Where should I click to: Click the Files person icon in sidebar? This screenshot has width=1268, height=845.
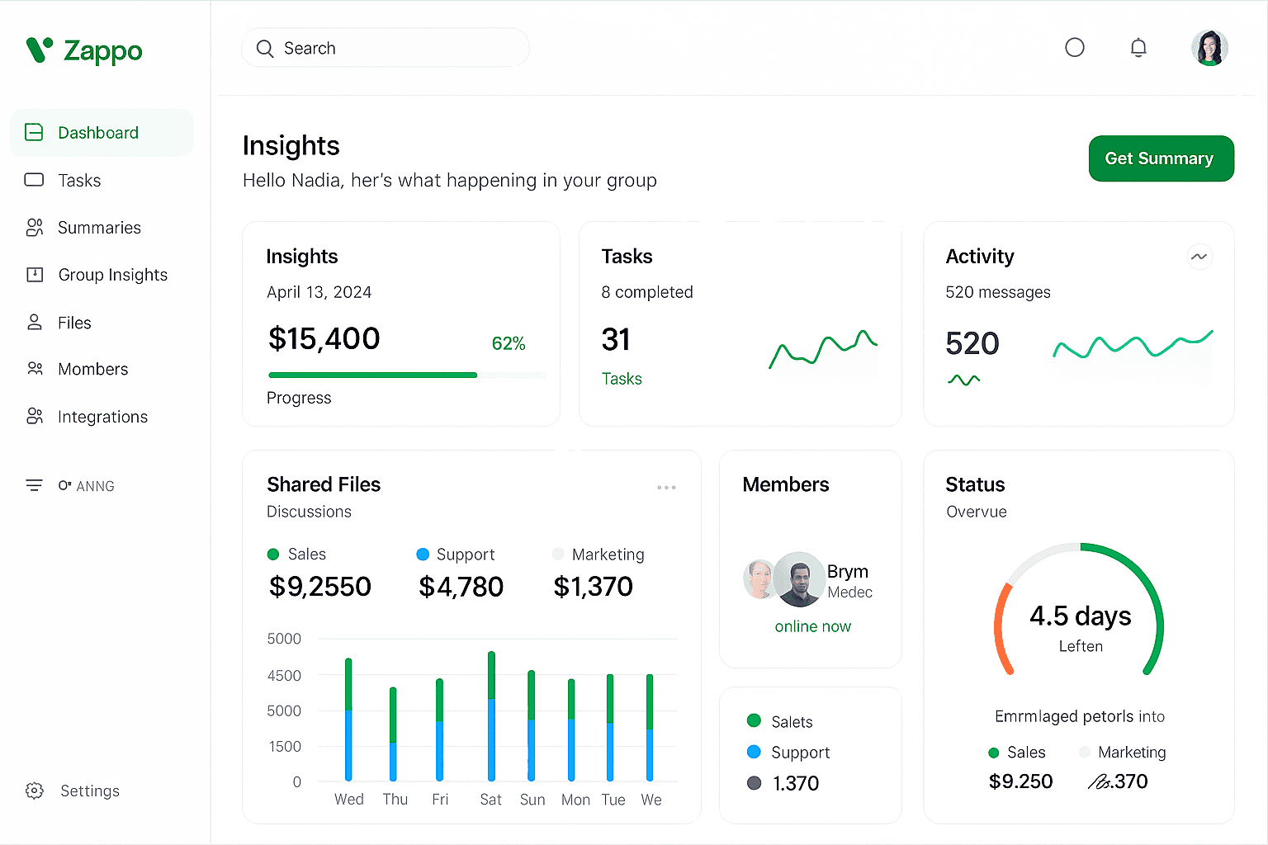point(35,323)
